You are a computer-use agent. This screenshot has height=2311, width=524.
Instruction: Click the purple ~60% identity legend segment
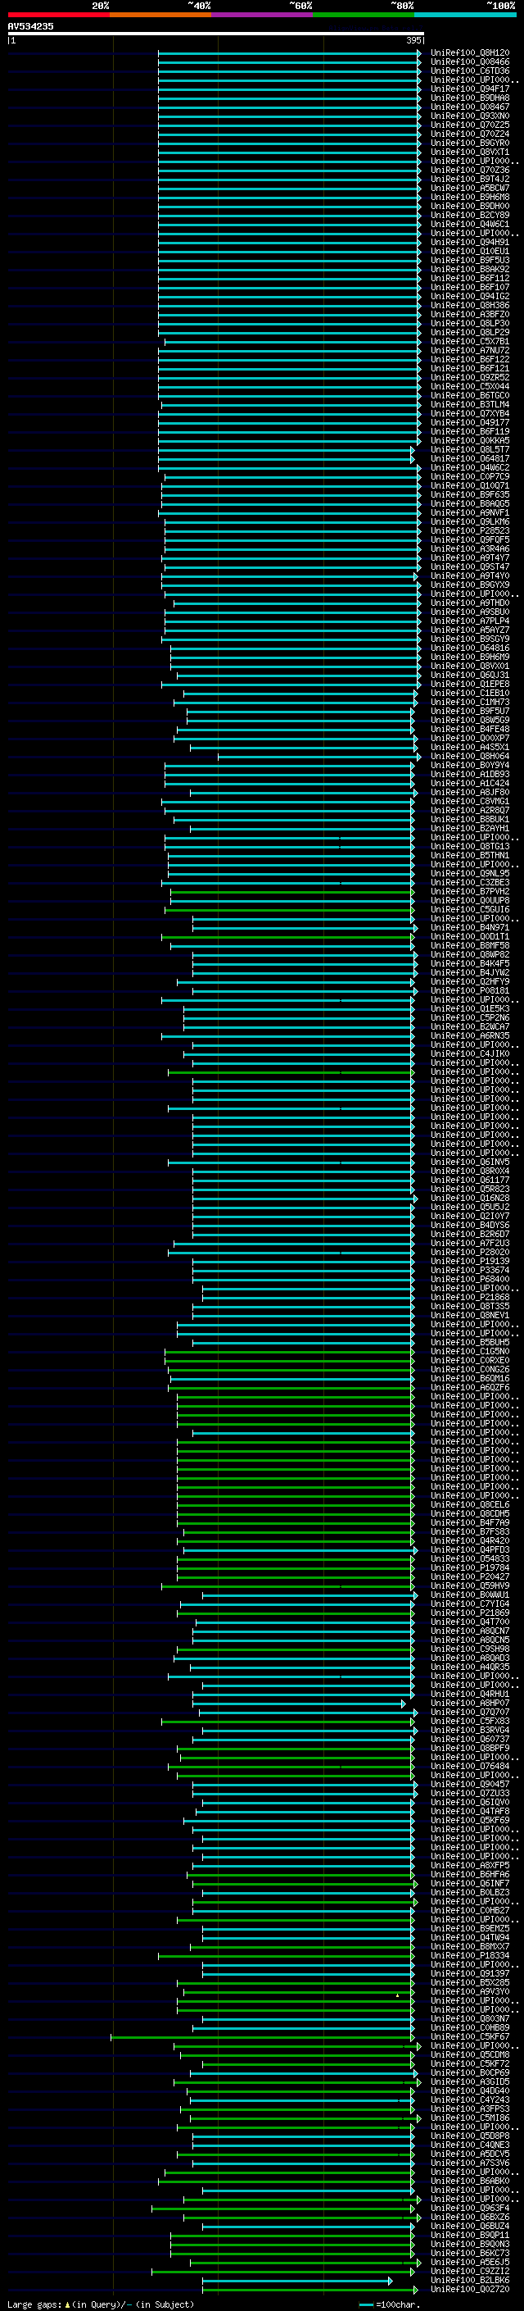pos(263,16)
